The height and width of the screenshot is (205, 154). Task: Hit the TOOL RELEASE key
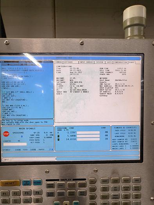[x=27, y=200]
